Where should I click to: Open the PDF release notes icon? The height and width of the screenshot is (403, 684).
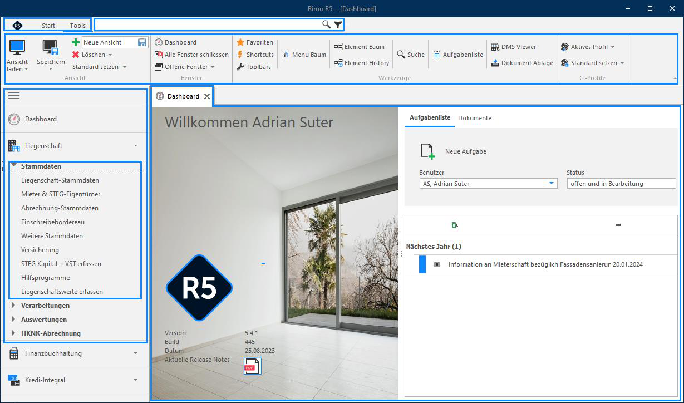(x=252, y=366)
